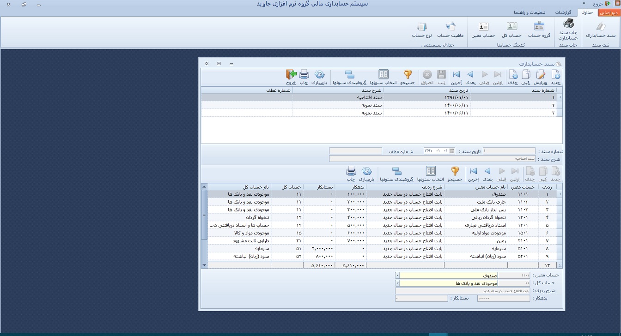Print rows with lower چاپ button
The height and width of the screenshot is (336, 621).
(x=351, y=174)
